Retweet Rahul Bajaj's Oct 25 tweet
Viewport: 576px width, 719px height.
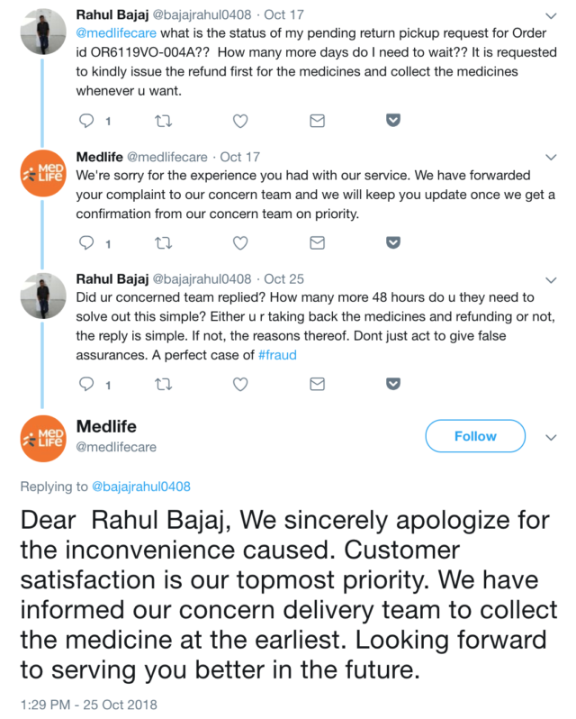click(164, 384)
